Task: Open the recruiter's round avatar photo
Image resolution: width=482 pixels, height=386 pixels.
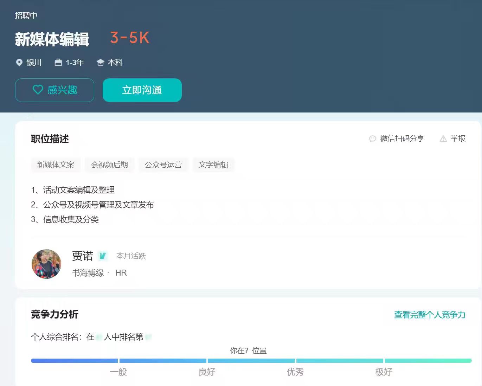Action: pyautogui.click(x=46, y=264)
